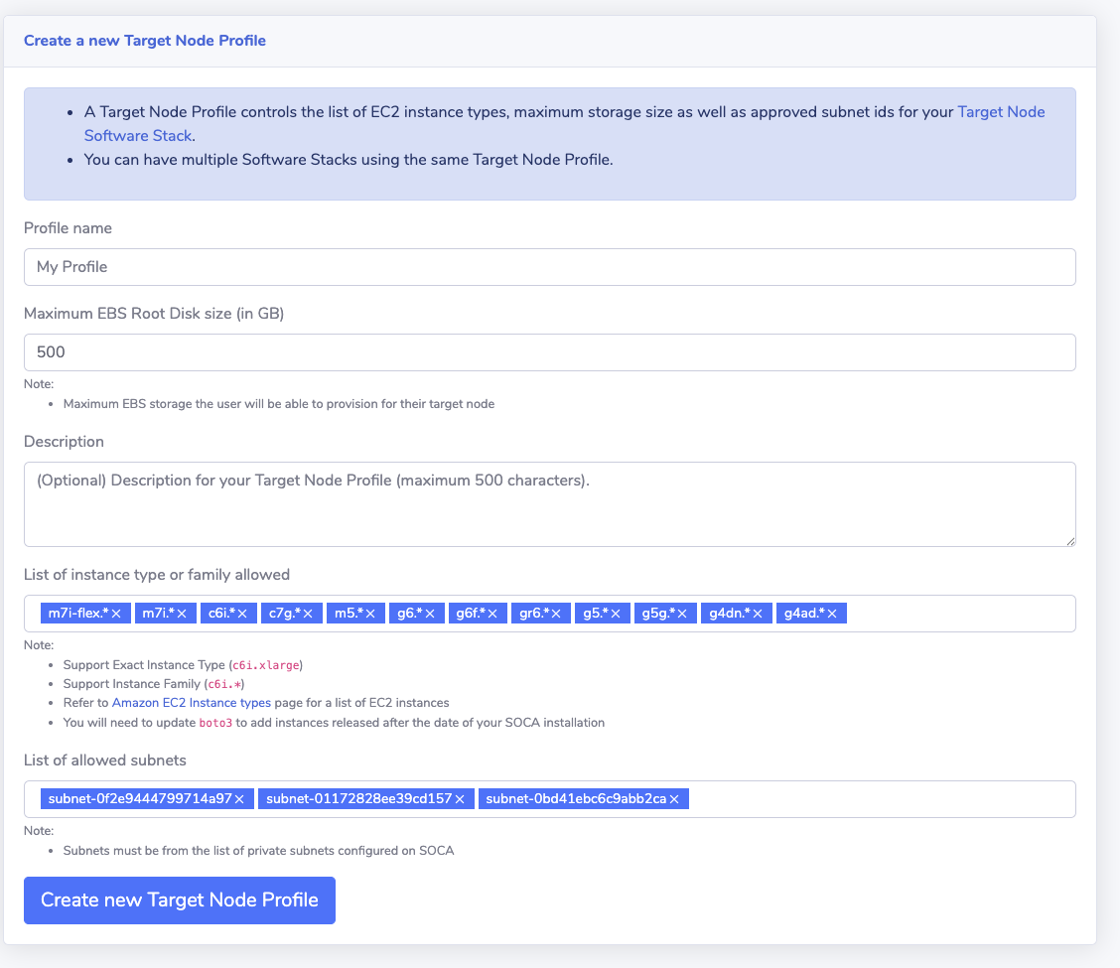Click into the Description text area
Viewport: 1120px width, 968px height.
pos(549,503)
